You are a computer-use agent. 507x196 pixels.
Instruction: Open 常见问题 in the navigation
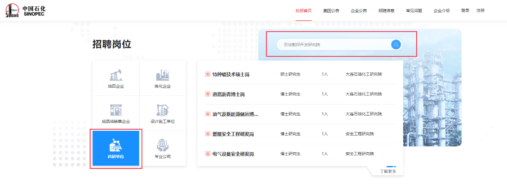click(414, 11)
